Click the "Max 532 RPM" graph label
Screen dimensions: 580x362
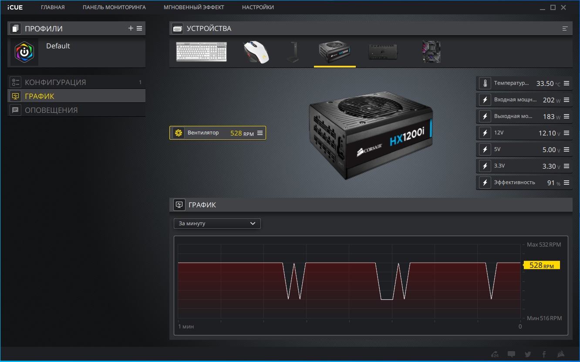[544, 244]
